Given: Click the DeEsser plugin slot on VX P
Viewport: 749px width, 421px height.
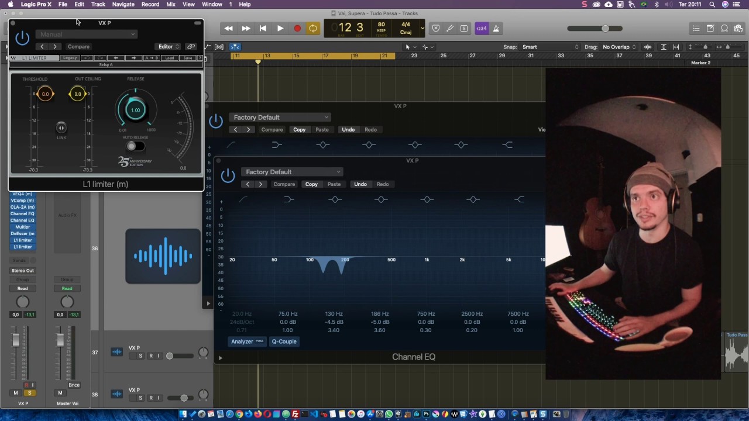Looking at the screenshot, I should tap(23, 233).
